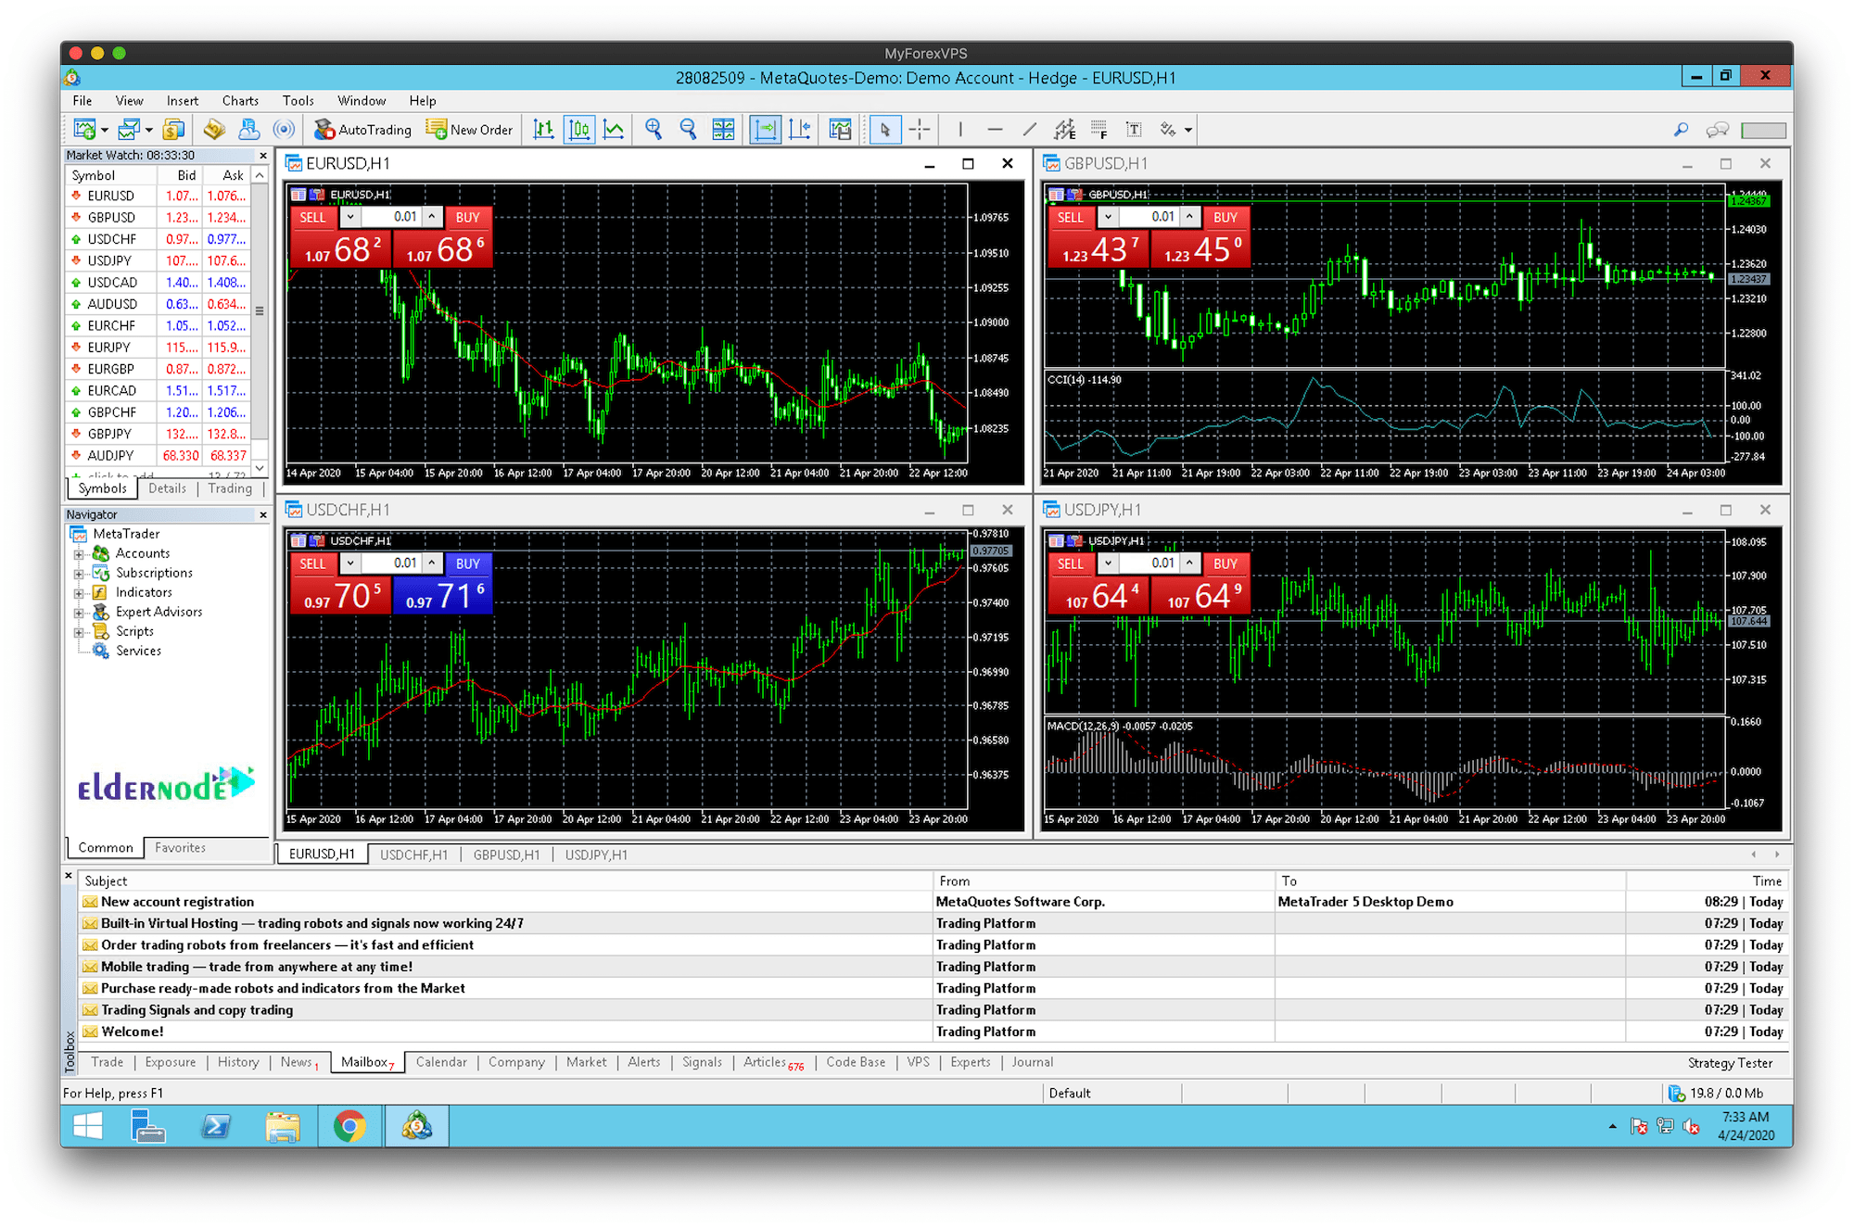Viewport: 1854px width, 1228px height.
Task: Select the USDCAD row in Market Watch
Action: pyautogui.click(x=158, y=283)
